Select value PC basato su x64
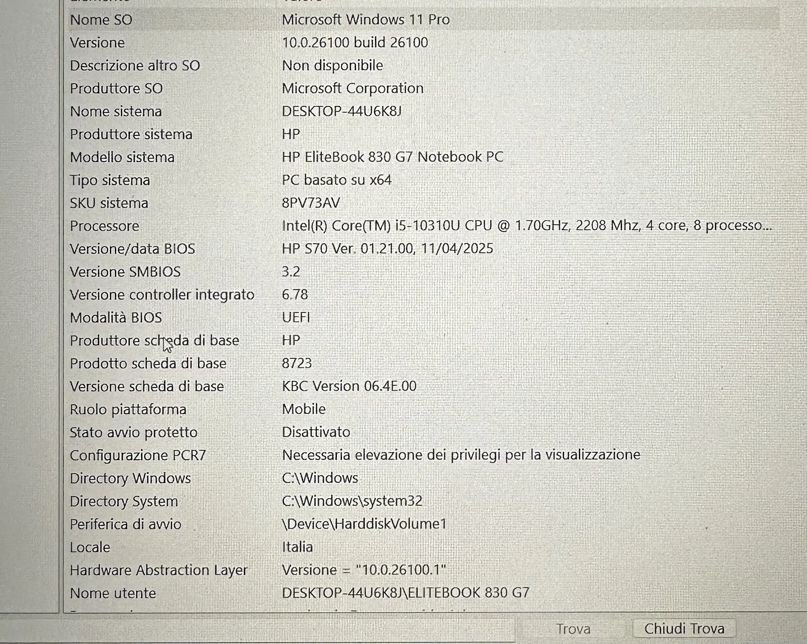The image size is (807, 644). coord(336,180)
